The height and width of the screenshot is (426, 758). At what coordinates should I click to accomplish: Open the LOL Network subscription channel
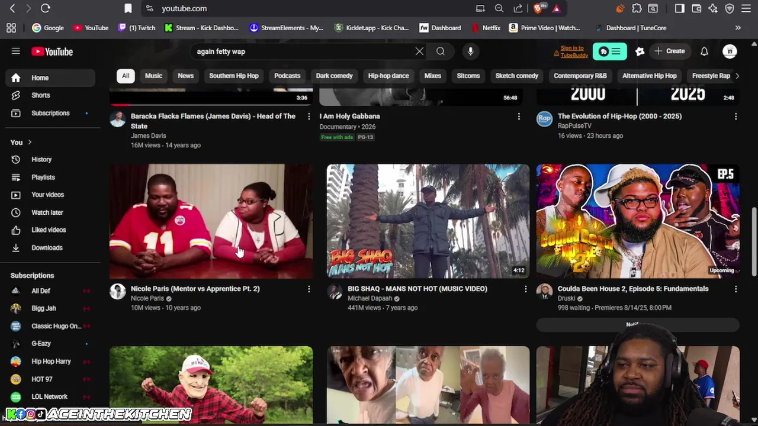click(50, 396)
